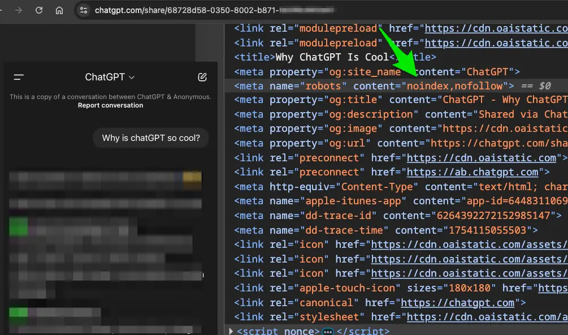568x335 pixels.
Task: Select the og:site_name meta line
Action: pos(377,72)
